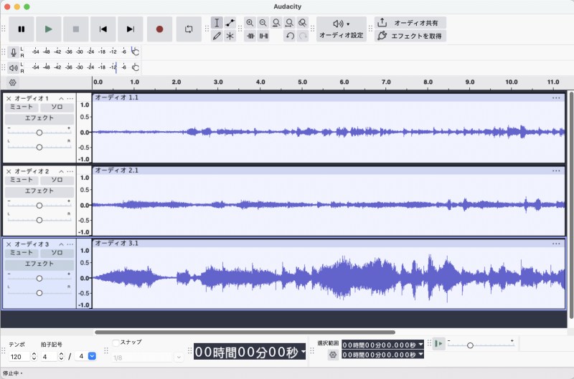Enable the スナップ checkbox

[116, 342]
